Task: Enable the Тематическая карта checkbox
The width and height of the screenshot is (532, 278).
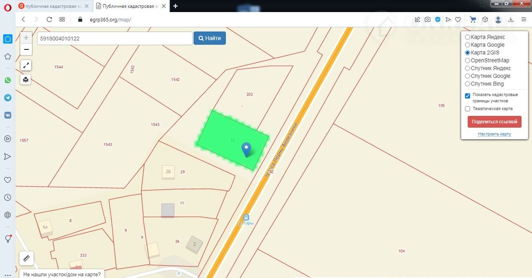Action: point(468,109)
